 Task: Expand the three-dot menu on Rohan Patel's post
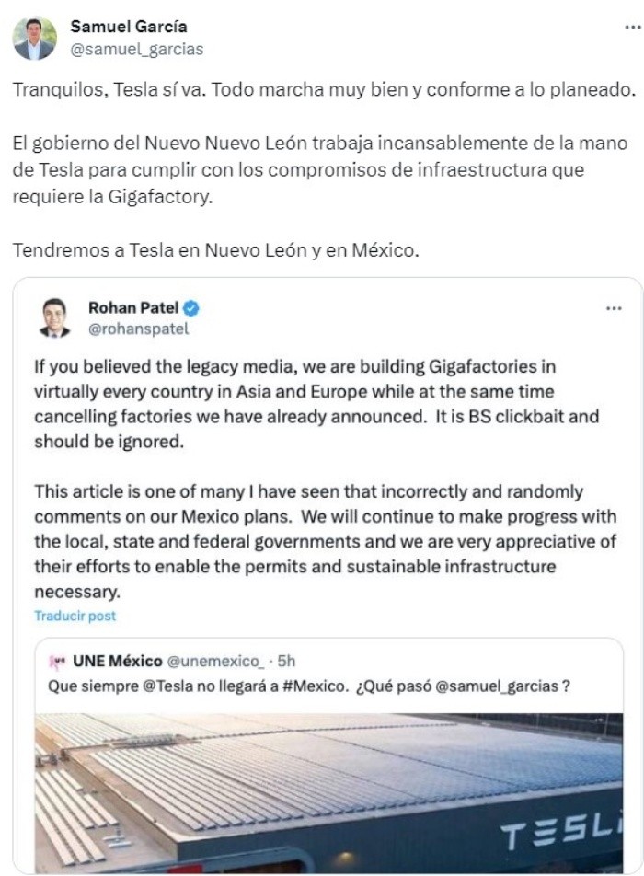tap(614, 308)
